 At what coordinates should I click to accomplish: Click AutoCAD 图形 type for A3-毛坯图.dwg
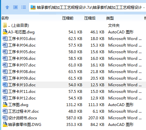coord(121,32)
